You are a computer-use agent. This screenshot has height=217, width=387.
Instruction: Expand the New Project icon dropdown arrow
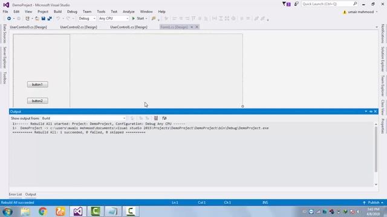32,19
